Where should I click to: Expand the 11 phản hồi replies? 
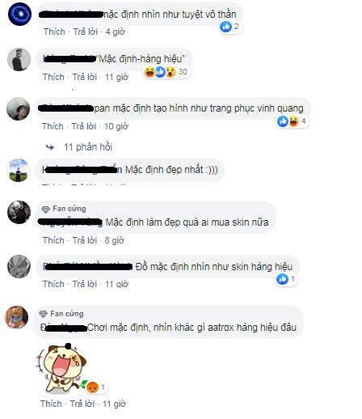click(88, 147)
